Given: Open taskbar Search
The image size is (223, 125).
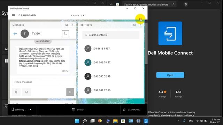Looking at the screenshot, I should pos(85,121).
